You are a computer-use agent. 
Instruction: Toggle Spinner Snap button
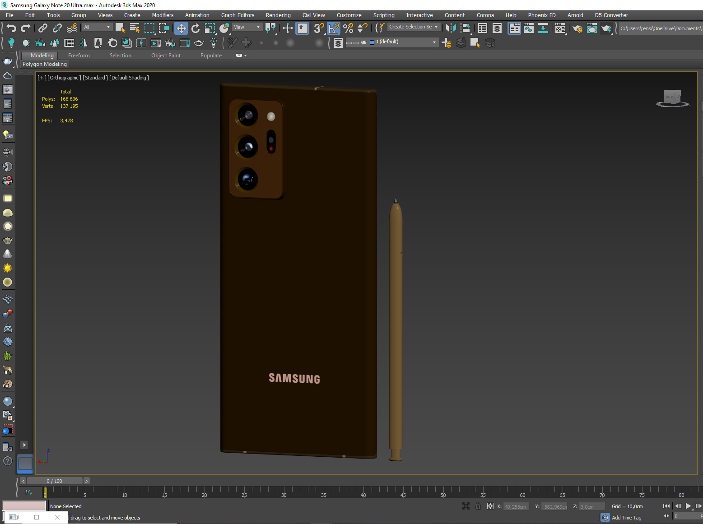click(363, 28)
